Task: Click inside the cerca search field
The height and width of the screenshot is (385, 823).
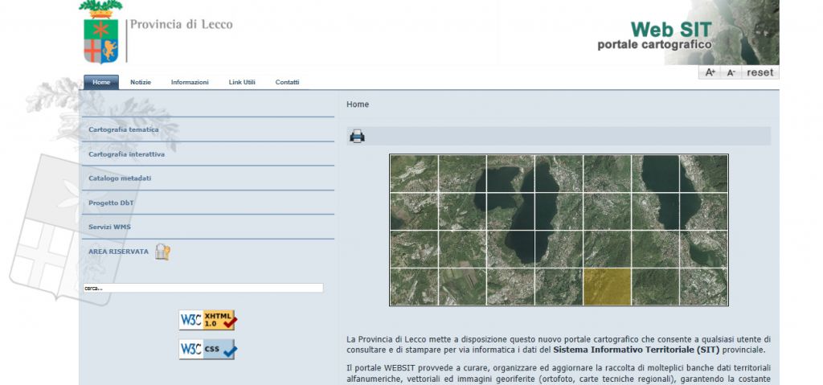Action: [x=203, y=288]
